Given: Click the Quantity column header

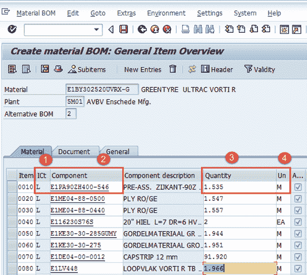Looking at the screenshot, I should pyautogui.click(x=240, y=176).
